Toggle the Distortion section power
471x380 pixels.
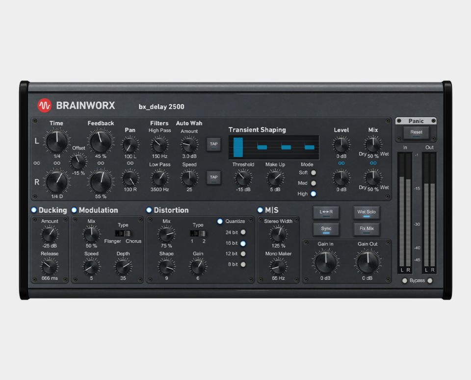pyautogui.click(x=149, y=210)
